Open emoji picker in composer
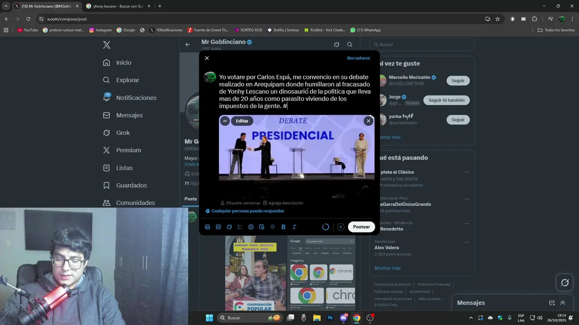Viewport: 579px width, 325px height. [x=251, y=227]
